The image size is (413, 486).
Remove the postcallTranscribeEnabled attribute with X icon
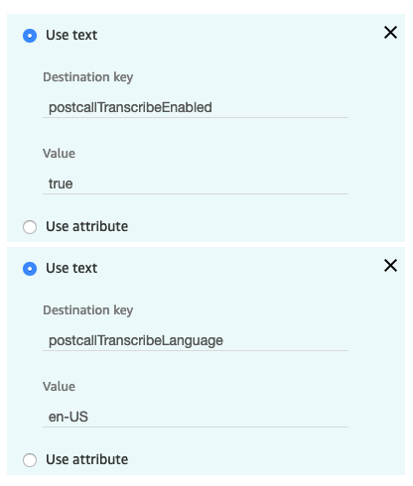tap(390, 33)
